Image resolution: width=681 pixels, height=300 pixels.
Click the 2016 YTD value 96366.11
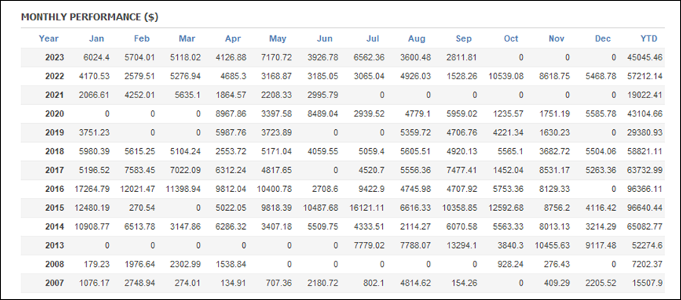645,189
